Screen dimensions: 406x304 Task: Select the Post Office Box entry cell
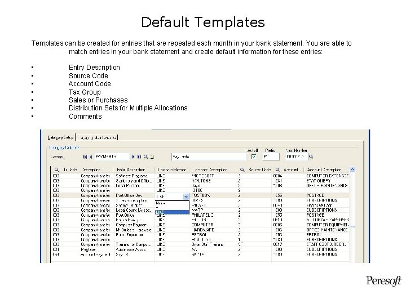pyautogui.click(x=134, y=195)
